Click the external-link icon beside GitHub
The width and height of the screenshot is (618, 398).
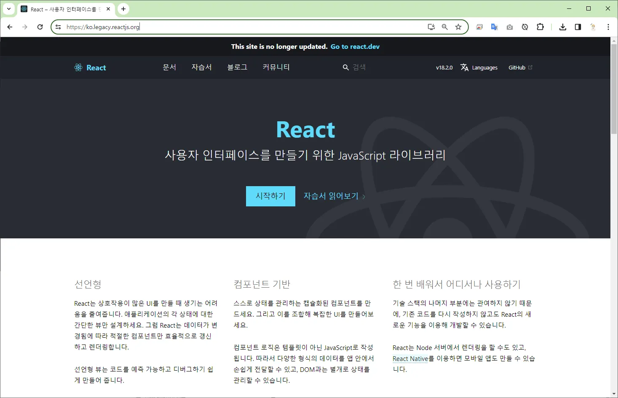[530, 67]
